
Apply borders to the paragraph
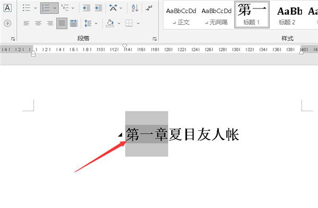pos(129,23)
